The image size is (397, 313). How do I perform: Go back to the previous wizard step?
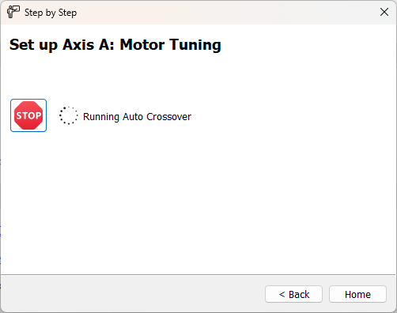click(293, 294)
